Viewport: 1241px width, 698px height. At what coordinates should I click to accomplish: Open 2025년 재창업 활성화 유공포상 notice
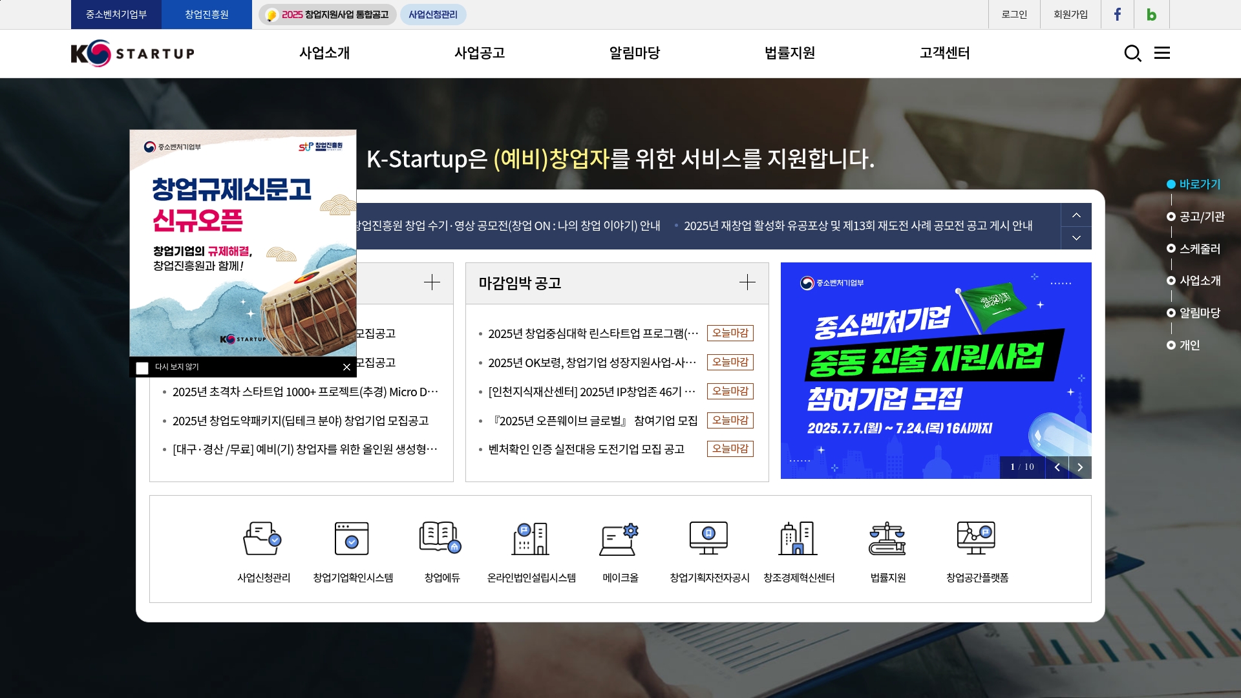click(858, 226)
